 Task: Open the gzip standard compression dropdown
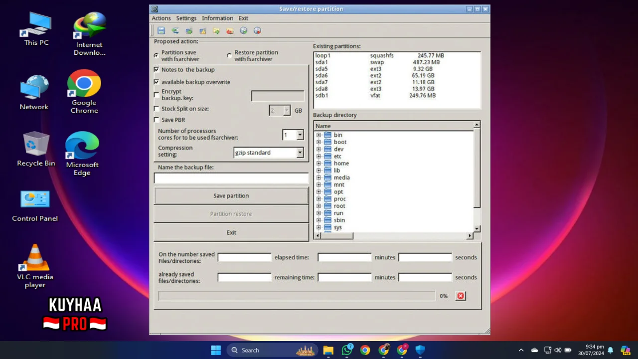coord(300,153)
